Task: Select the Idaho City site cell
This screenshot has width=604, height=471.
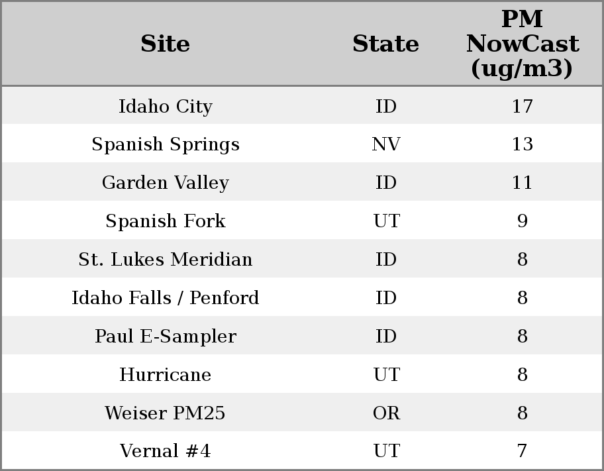Action: [x=165, y=106]
